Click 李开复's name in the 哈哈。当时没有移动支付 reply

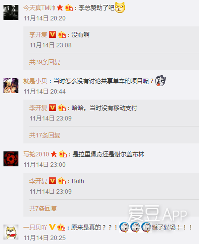click(x=38, y=108)
